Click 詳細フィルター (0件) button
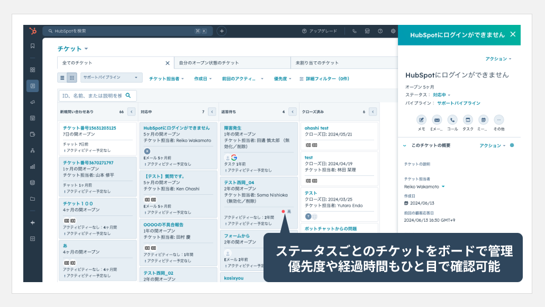Viewport: 545px width, 307px height. pos(324,79)
